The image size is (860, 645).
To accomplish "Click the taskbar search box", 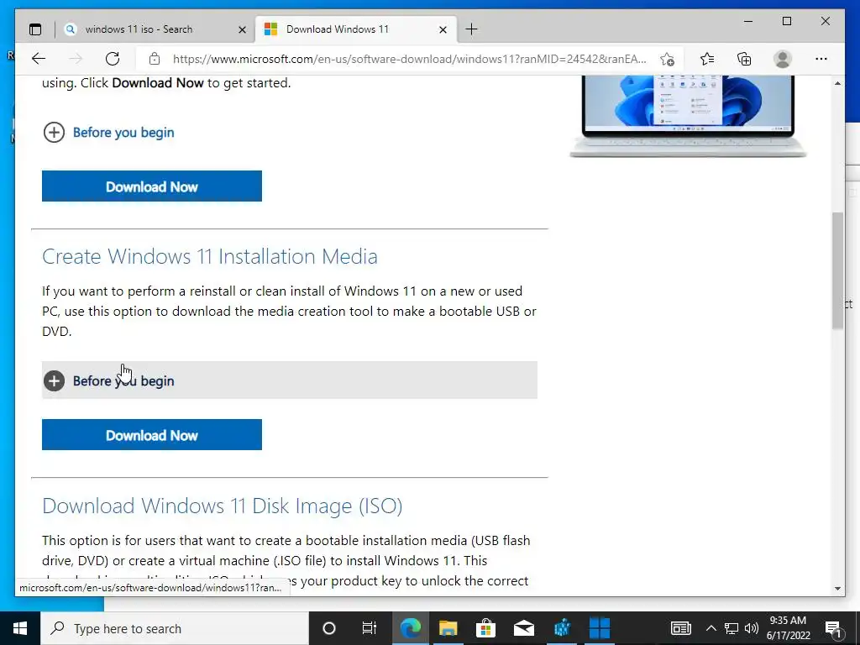I will [175, 628].
